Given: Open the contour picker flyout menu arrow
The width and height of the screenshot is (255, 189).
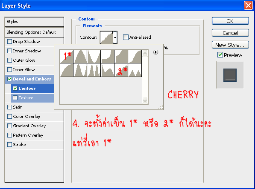Looking at the screenshot, I should [x=155, y=52].
